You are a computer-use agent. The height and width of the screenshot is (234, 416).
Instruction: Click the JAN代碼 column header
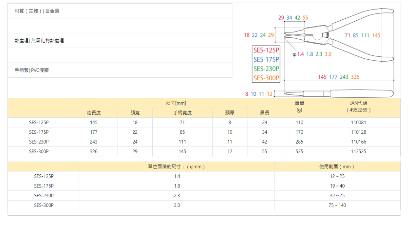click(x=359, y=107)
